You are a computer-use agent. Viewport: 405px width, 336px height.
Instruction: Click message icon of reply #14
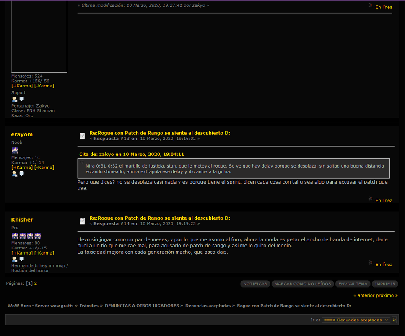tap(82, 221)
